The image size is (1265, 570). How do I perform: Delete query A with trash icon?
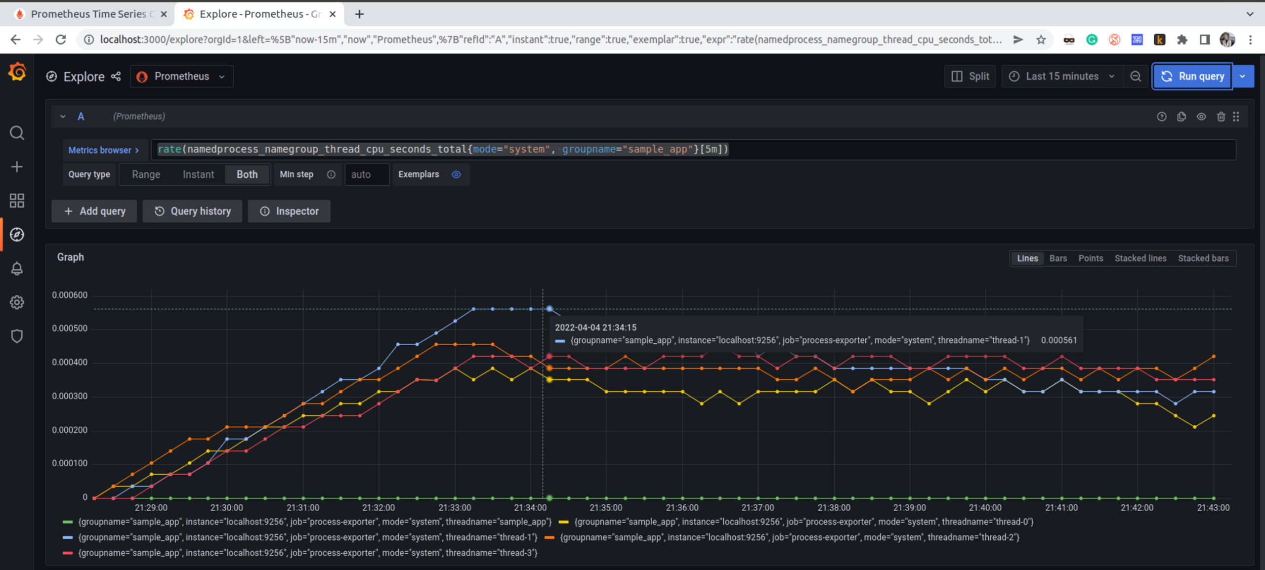click(x=1221, y=117)
